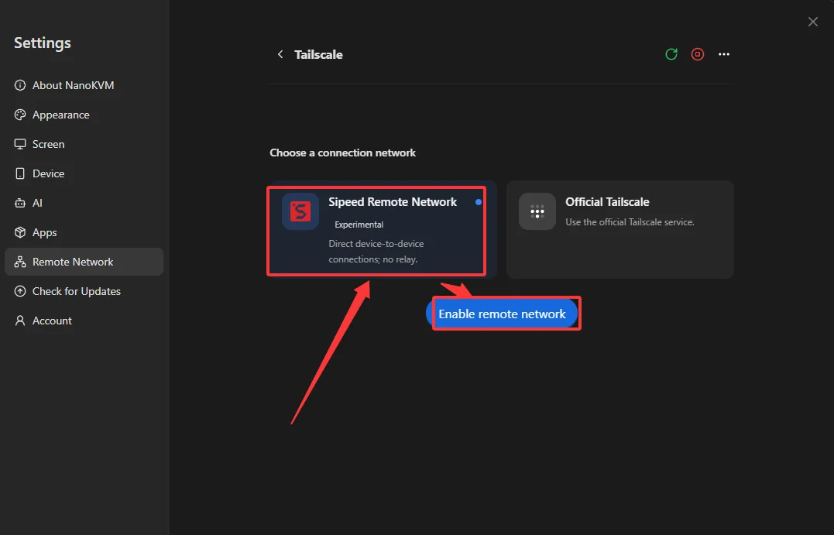Click the AI robot icon
This screenshot has height=535, width=834.
click(20, 203)
